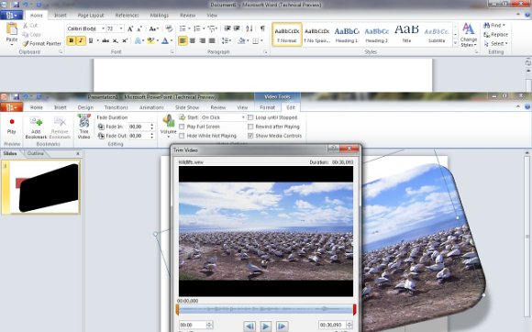Viewport: 532px width, 332px height.
Task: Expand the Word Styles gallery
Action: point(455,43)
